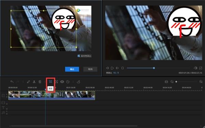The image size is (205, 128).
Task: Click the 00:03:12.00 ruler mark
Action: tap(129, 88)
